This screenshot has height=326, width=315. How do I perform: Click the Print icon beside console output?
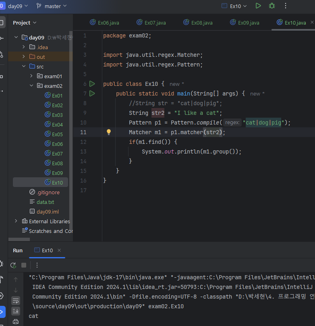(x=16, y=322)
